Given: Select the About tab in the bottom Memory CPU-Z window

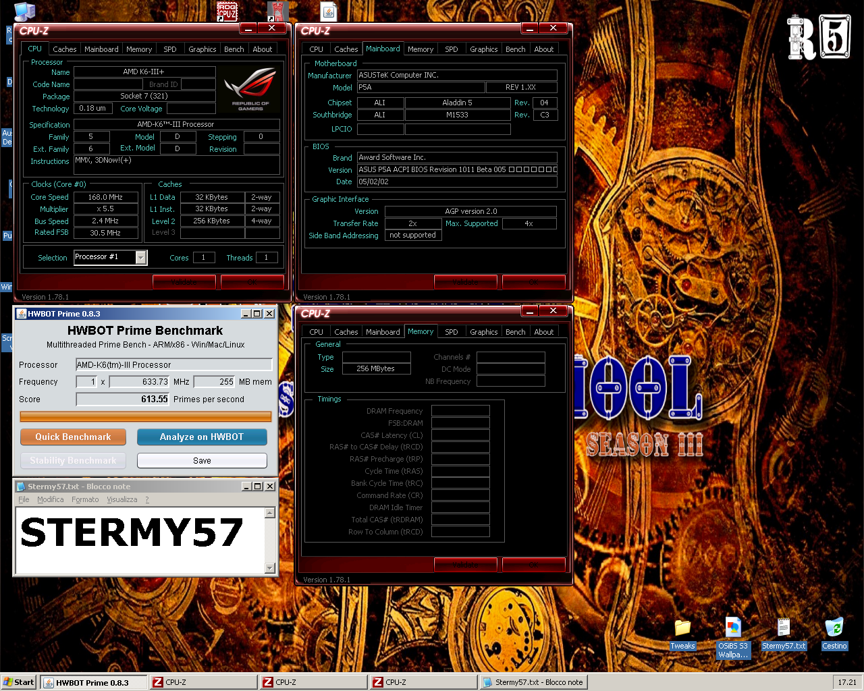Looking at the screenshot, I should 544,332.
